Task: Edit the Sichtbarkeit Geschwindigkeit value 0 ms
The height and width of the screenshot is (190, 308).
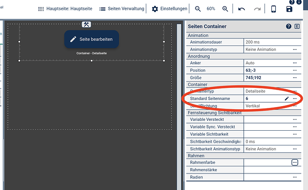Action: click(x=272, y=141)
